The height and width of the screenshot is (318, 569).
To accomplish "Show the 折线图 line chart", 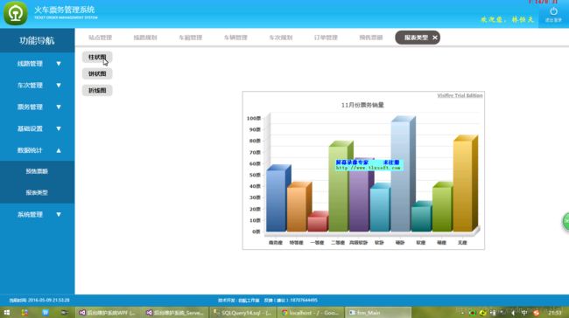I will pos(97,91).
